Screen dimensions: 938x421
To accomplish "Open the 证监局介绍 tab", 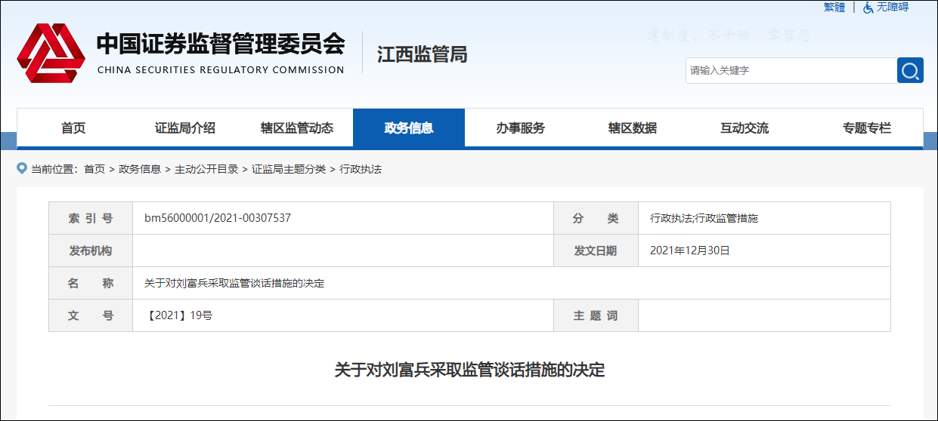I will point(185,128).
